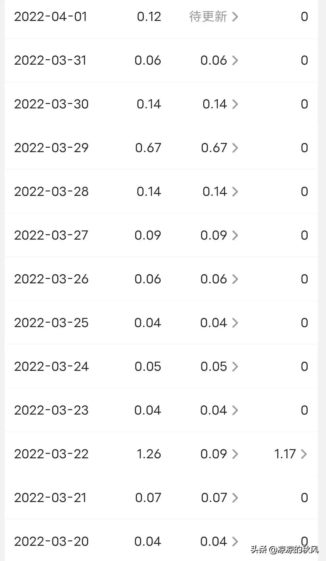Screen dimensions: 326x561
Task: Open the arrow beside 0.14 on 2022-03-28
Action: [x=235, y=192]
